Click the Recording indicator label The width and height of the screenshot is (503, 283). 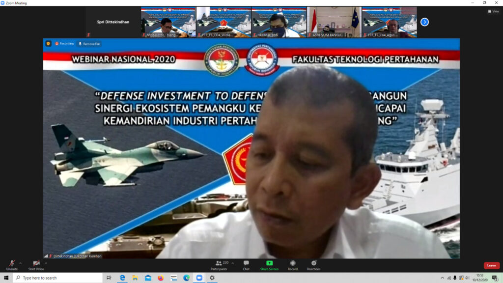pos(64,44)
